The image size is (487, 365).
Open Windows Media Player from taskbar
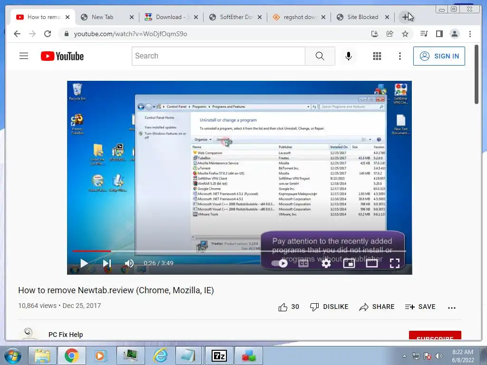tap(101, 355)
